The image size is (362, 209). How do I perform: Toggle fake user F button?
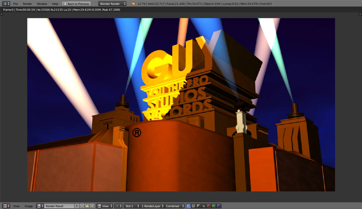(x=77, y=206)
